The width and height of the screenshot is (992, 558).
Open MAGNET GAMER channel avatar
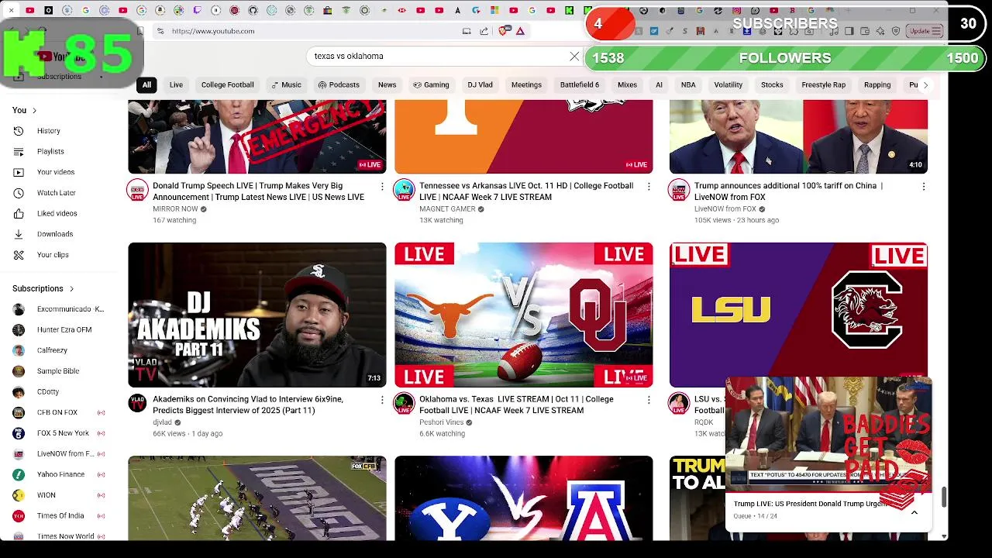404,190
